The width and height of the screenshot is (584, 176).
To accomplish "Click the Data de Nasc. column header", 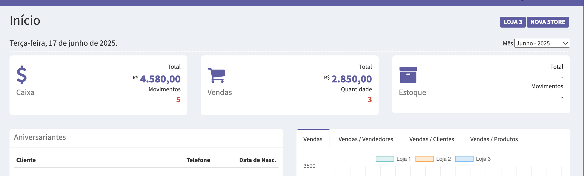I will [257, 160].
